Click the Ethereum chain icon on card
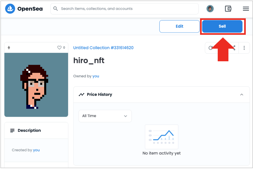Viewport: 253px width, 169px height. click(9, 48)
